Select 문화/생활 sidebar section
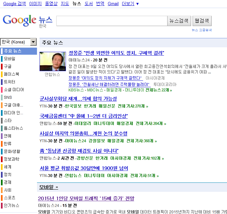Viewport: 227px width, 214px height. (x=12, y=151)
